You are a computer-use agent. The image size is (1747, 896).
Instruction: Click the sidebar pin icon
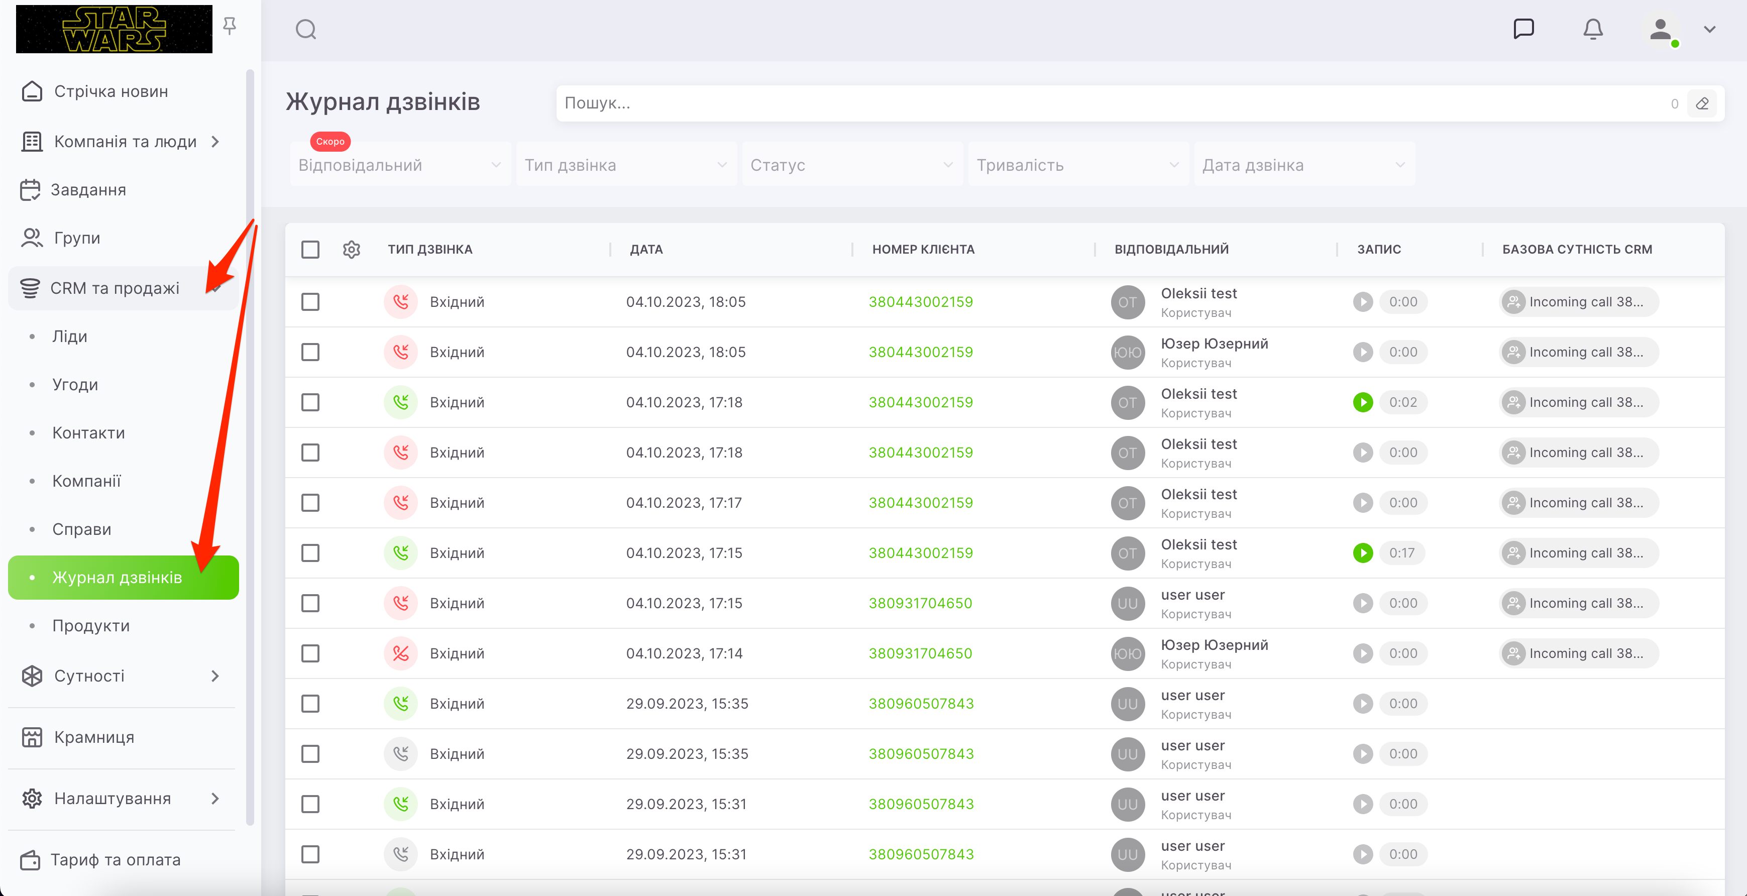(230, 26)
